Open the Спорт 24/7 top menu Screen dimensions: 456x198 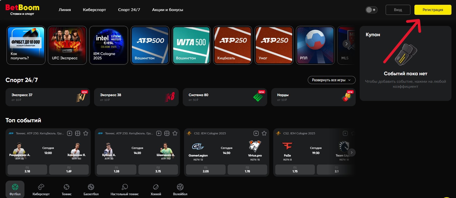click(129, 10)
